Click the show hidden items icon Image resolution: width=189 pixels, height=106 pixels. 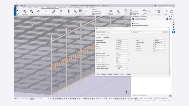click(x=170, y=96)
